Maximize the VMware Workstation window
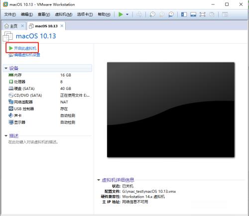The height and width of the screenshot is (216, 249). 227,4
